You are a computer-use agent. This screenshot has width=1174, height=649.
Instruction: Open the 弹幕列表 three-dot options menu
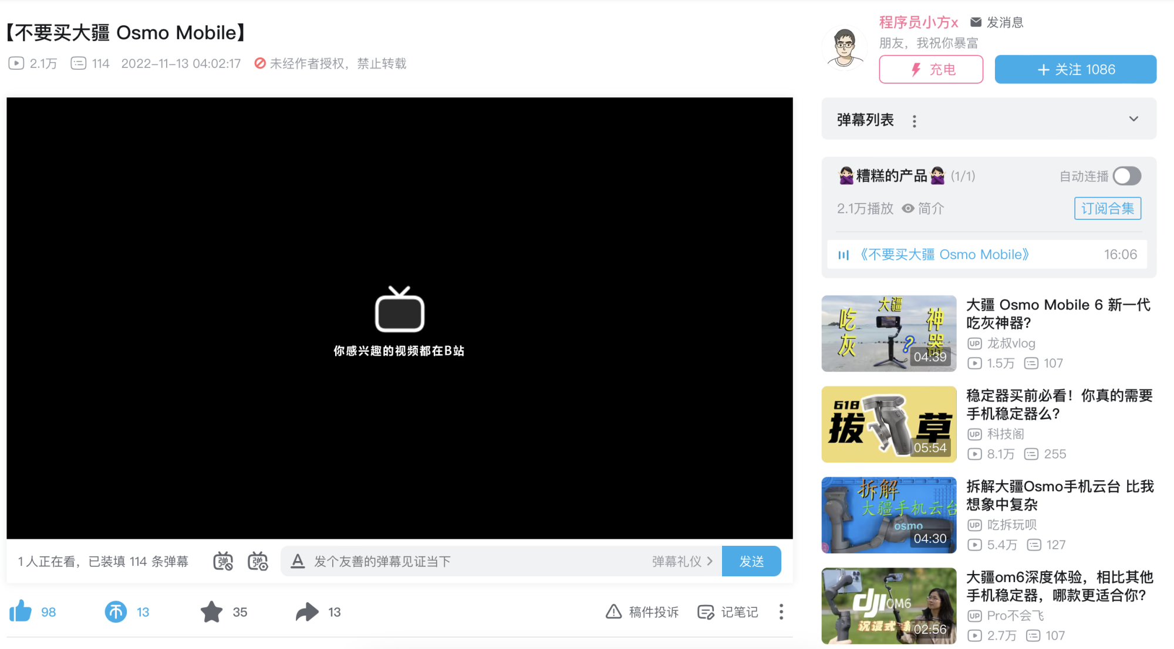coord(915,120)
